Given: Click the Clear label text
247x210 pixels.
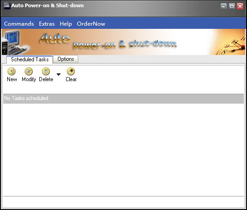Looking at the screenshot, I should point(71,79).
